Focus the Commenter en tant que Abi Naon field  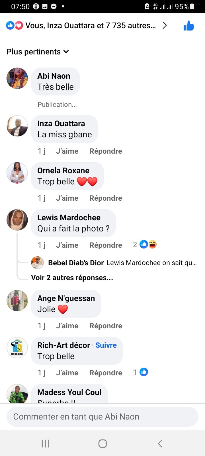(102, 417)
